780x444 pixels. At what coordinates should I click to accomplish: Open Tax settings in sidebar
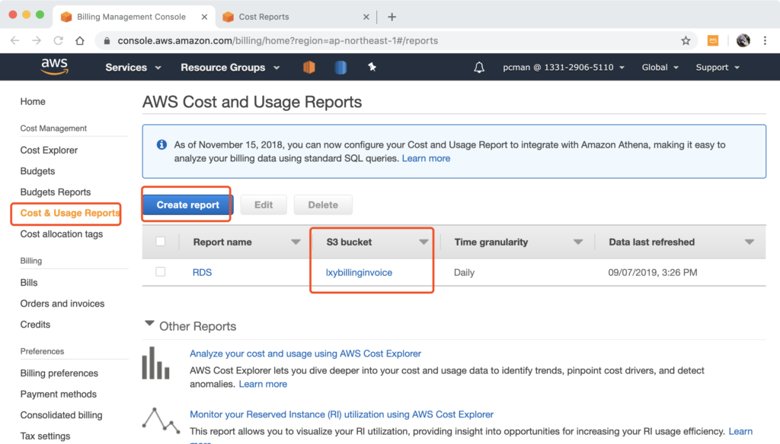coord(45,436)
